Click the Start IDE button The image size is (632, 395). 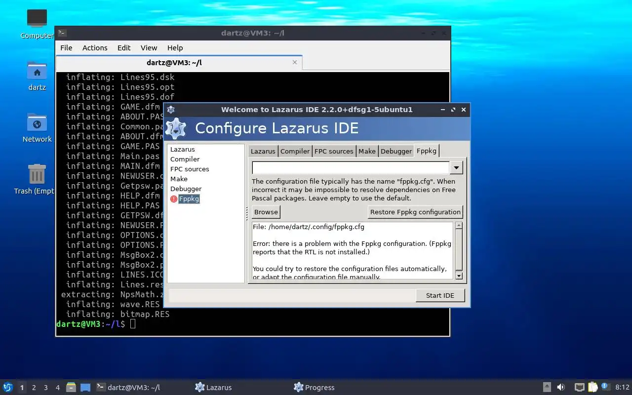(440, 295)
